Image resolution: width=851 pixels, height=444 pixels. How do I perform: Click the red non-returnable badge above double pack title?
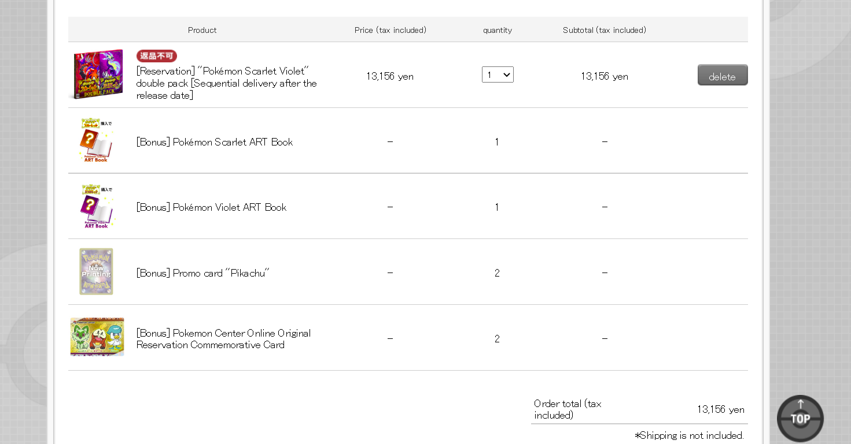(x=157, y=56)
